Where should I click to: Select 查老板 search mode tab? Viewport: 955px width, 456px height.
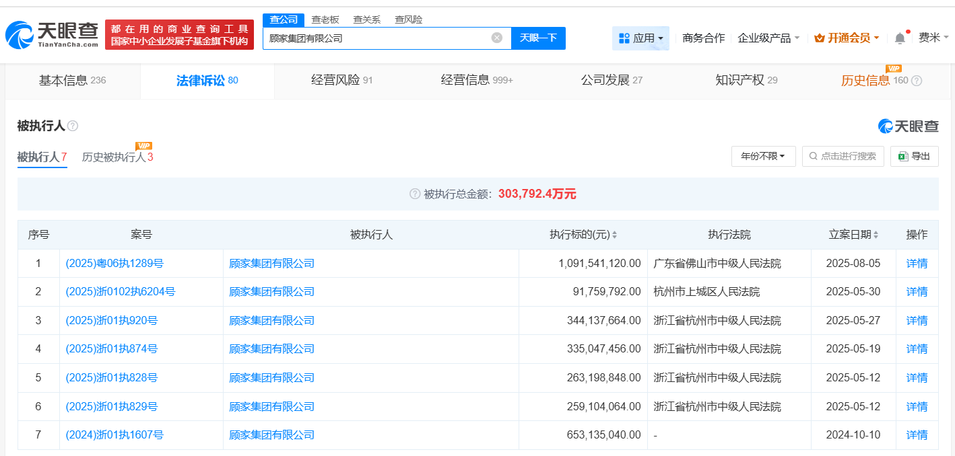[325, 20]
